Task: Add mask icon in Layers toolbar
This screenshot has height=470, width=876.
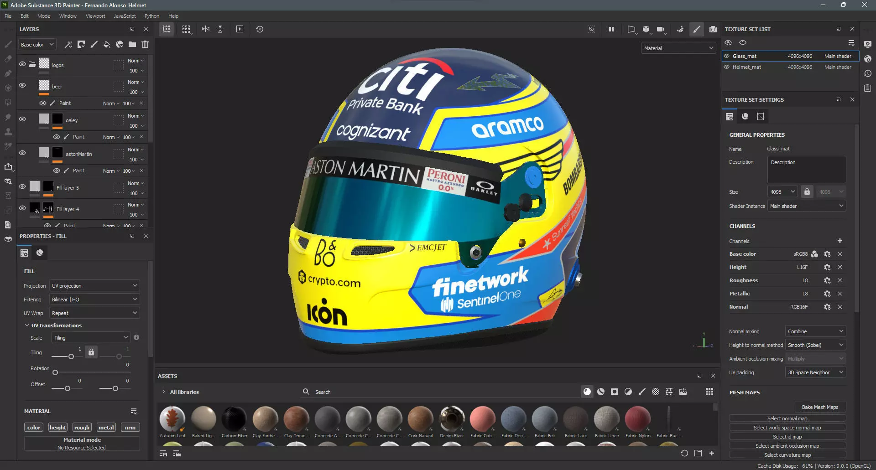Action: 81,44
